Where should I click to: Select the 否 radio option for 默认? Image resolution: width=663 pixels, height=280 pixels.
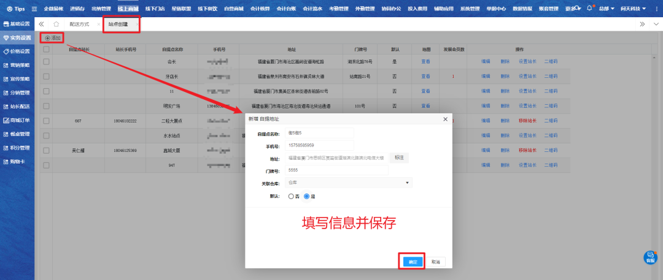click(291, 197)
